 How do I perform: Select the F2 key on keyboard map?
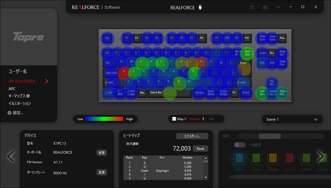click(x=137, y=38)
